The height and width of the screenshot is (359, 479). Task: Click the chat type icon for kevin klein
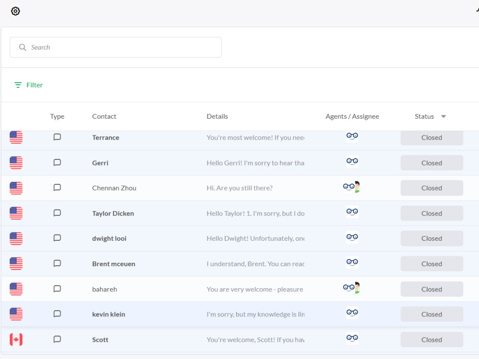(57, 314)
